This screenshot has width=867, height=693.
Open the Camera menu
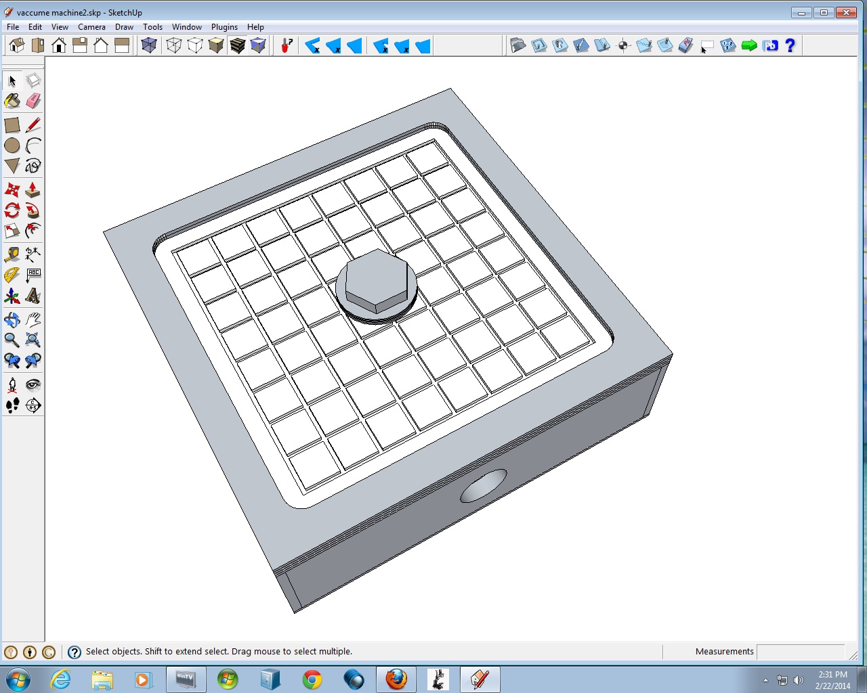coord(91,27)
